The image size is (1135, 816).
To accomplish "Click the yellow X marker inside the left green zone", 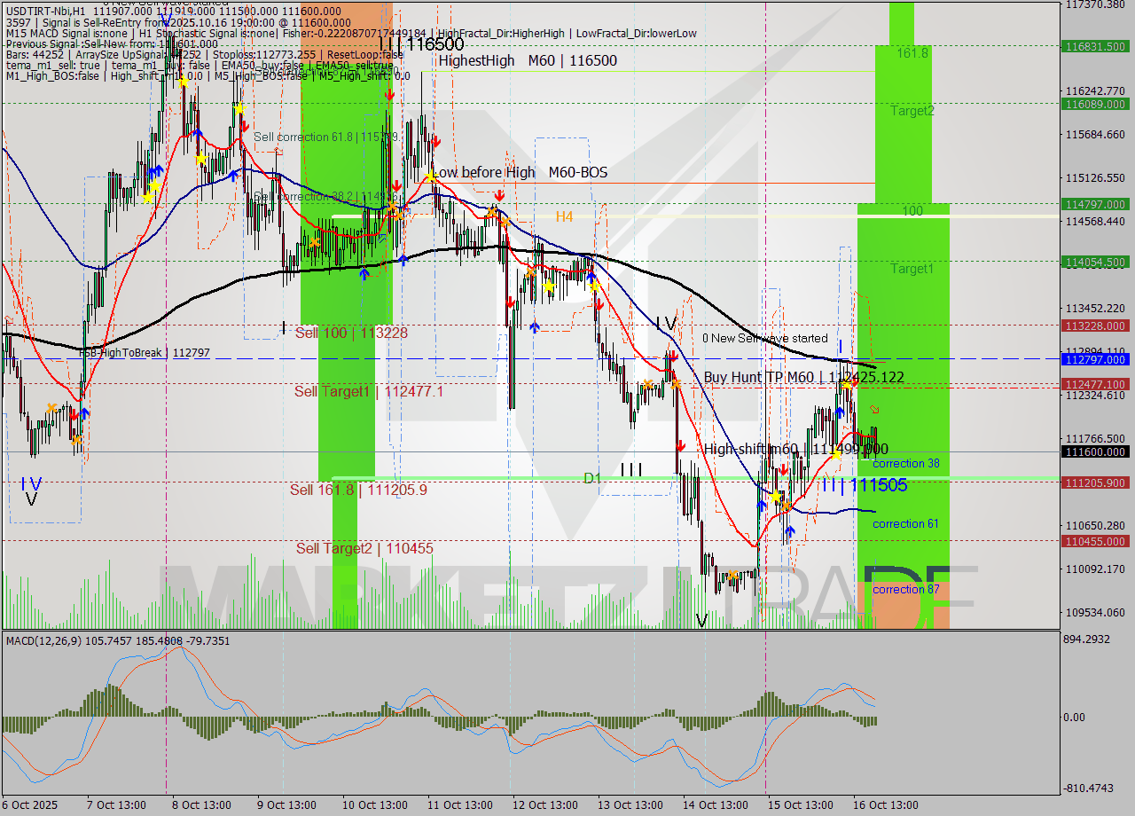I will 315,242.
